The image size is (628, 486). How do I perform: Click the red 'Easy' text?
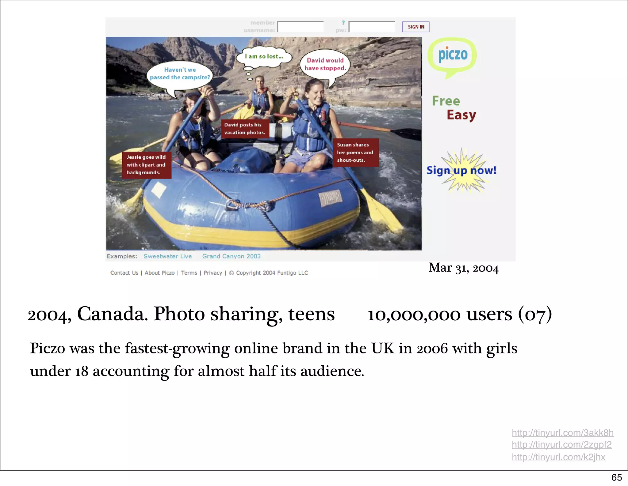(461, 115)
